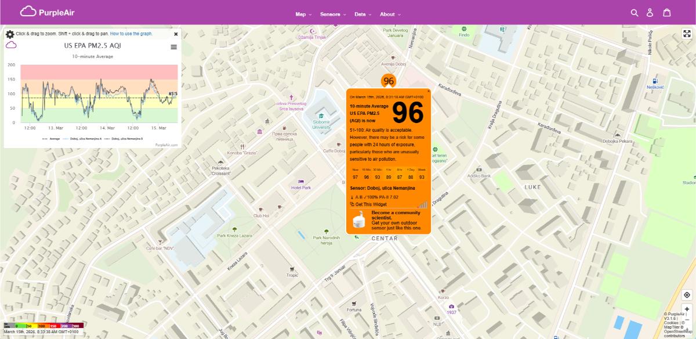Viewport: 696px width, 339px height.
Task: Open the Data dropdown menu
Action: coord(360,14)
